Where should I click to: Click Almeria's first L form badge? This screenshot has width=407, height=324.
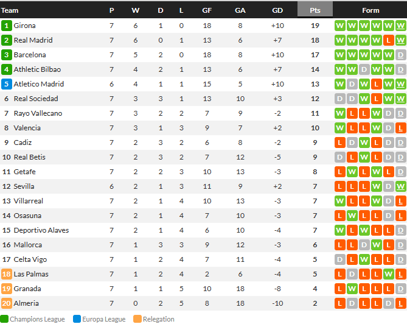[339, 303]
